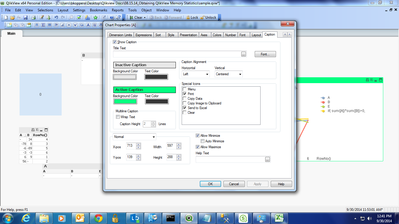Switch to the Colors tab
The image size is (399, 224).
pos(217,35)
